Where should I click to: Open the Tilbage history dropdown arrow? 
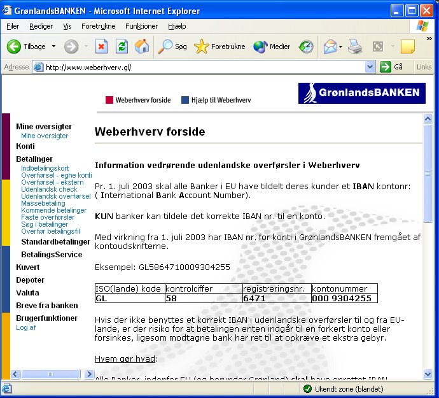(53, 46)
